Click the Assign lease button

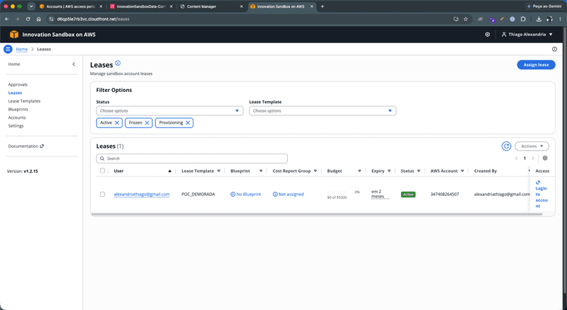click(536, 64)
